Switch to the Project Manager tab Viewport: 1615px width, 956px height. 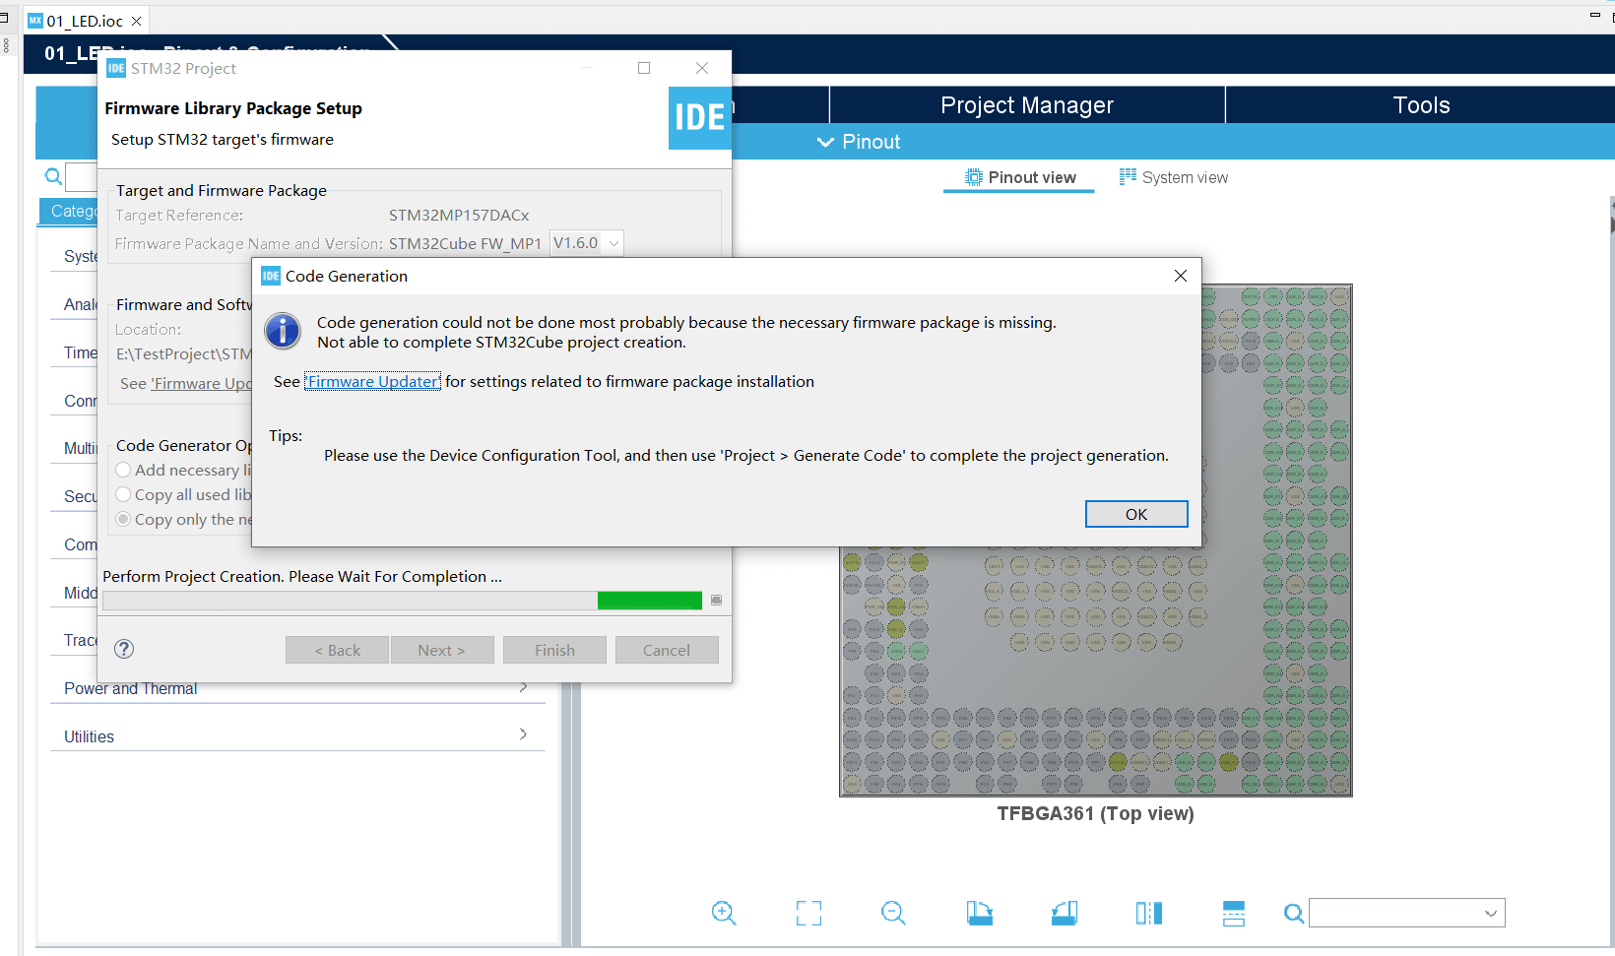(1027, 105)
